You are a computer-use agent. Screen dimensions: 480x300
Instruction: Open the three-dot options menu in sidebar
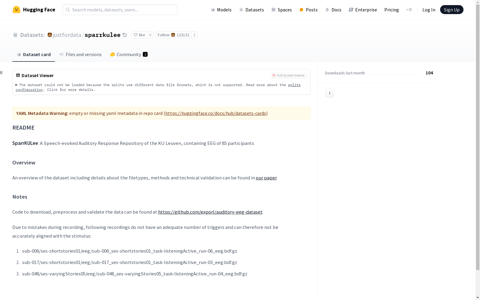(x=329, y=93)
